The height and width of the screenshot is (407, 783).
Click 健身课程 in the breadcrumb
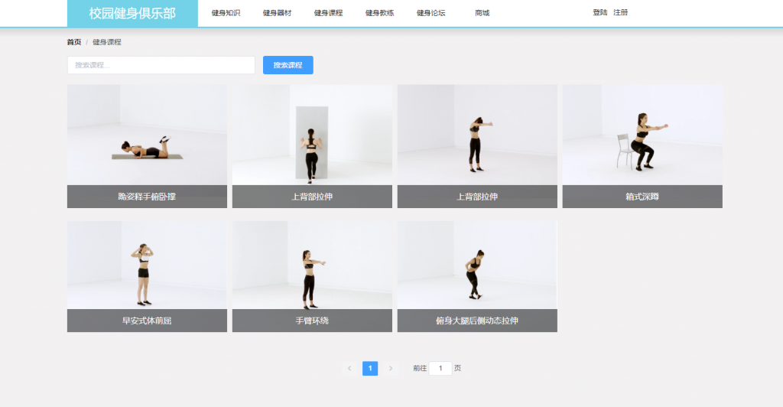[x=107, y=42]
